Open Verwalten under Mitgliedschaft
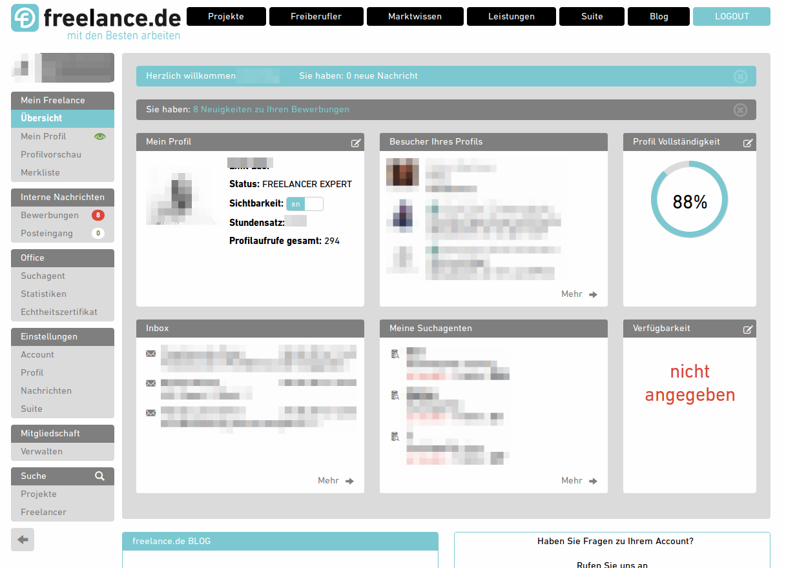The height and width of the screenshot is (568, 786). coord(41,451)
